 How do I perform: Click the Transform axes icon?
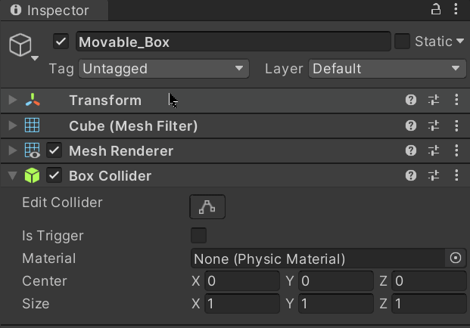click(x=33, y=100)
